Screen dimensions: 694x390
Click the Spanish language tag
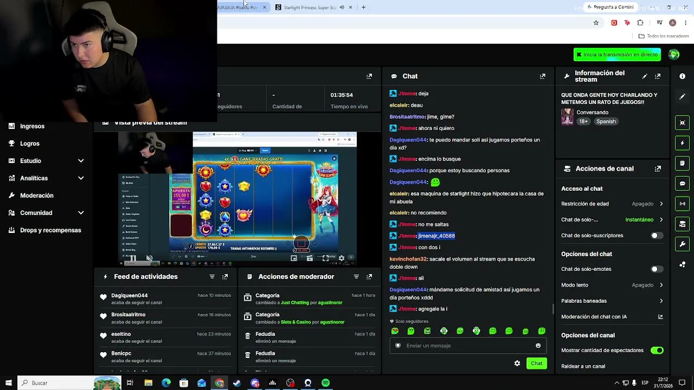(x=606, y=122)
